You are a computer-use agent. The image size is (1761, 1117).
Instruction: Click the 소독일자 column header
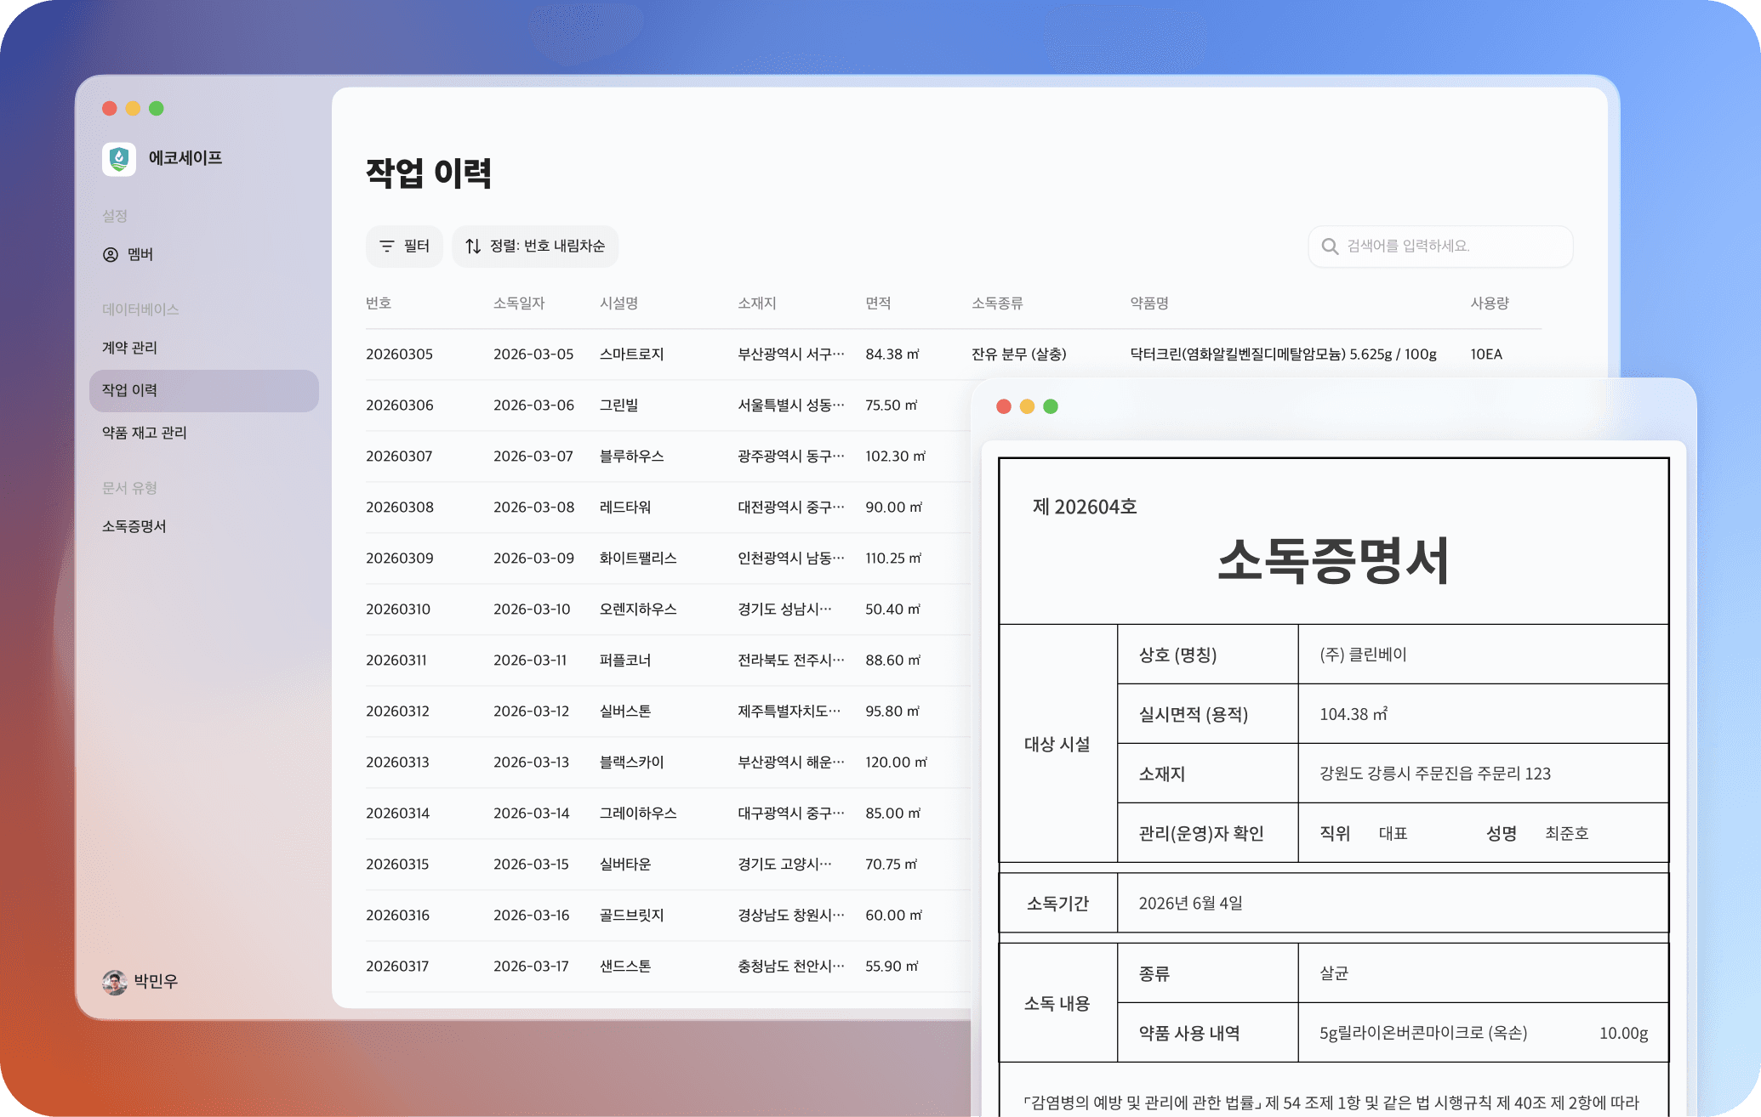[x=519, y=303]
